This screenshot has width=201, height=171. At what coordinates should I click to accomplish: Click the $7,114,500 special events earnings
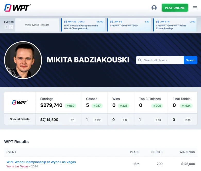(x=49, y=120)
